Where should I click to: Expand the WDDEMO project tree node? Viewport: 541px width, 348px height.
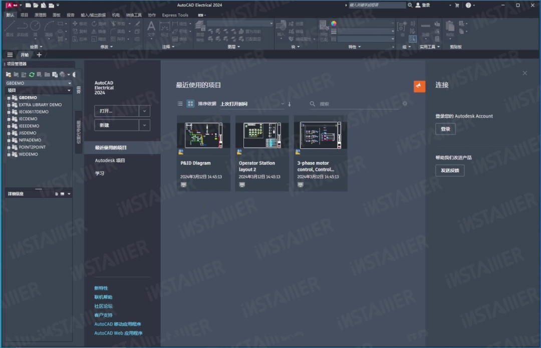point(9,154)
